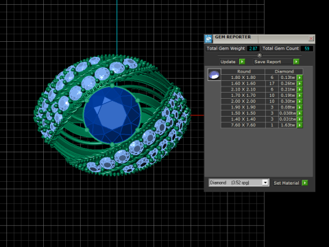Select the 2.00 X 2.00 size cell
The image size is (329, 247).
[243, 102]
